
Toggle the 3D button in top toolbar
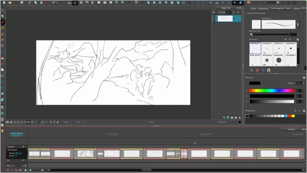tap(136, 3)
